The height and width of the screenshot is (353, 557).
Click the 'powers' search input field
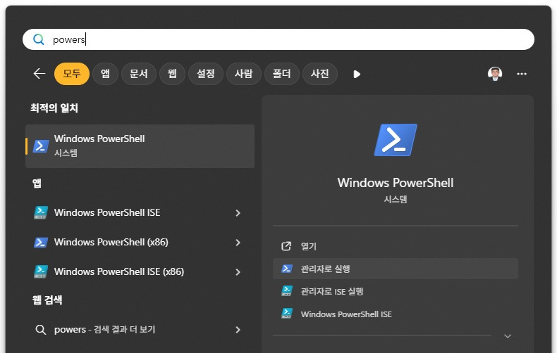[x=278, y=39]
